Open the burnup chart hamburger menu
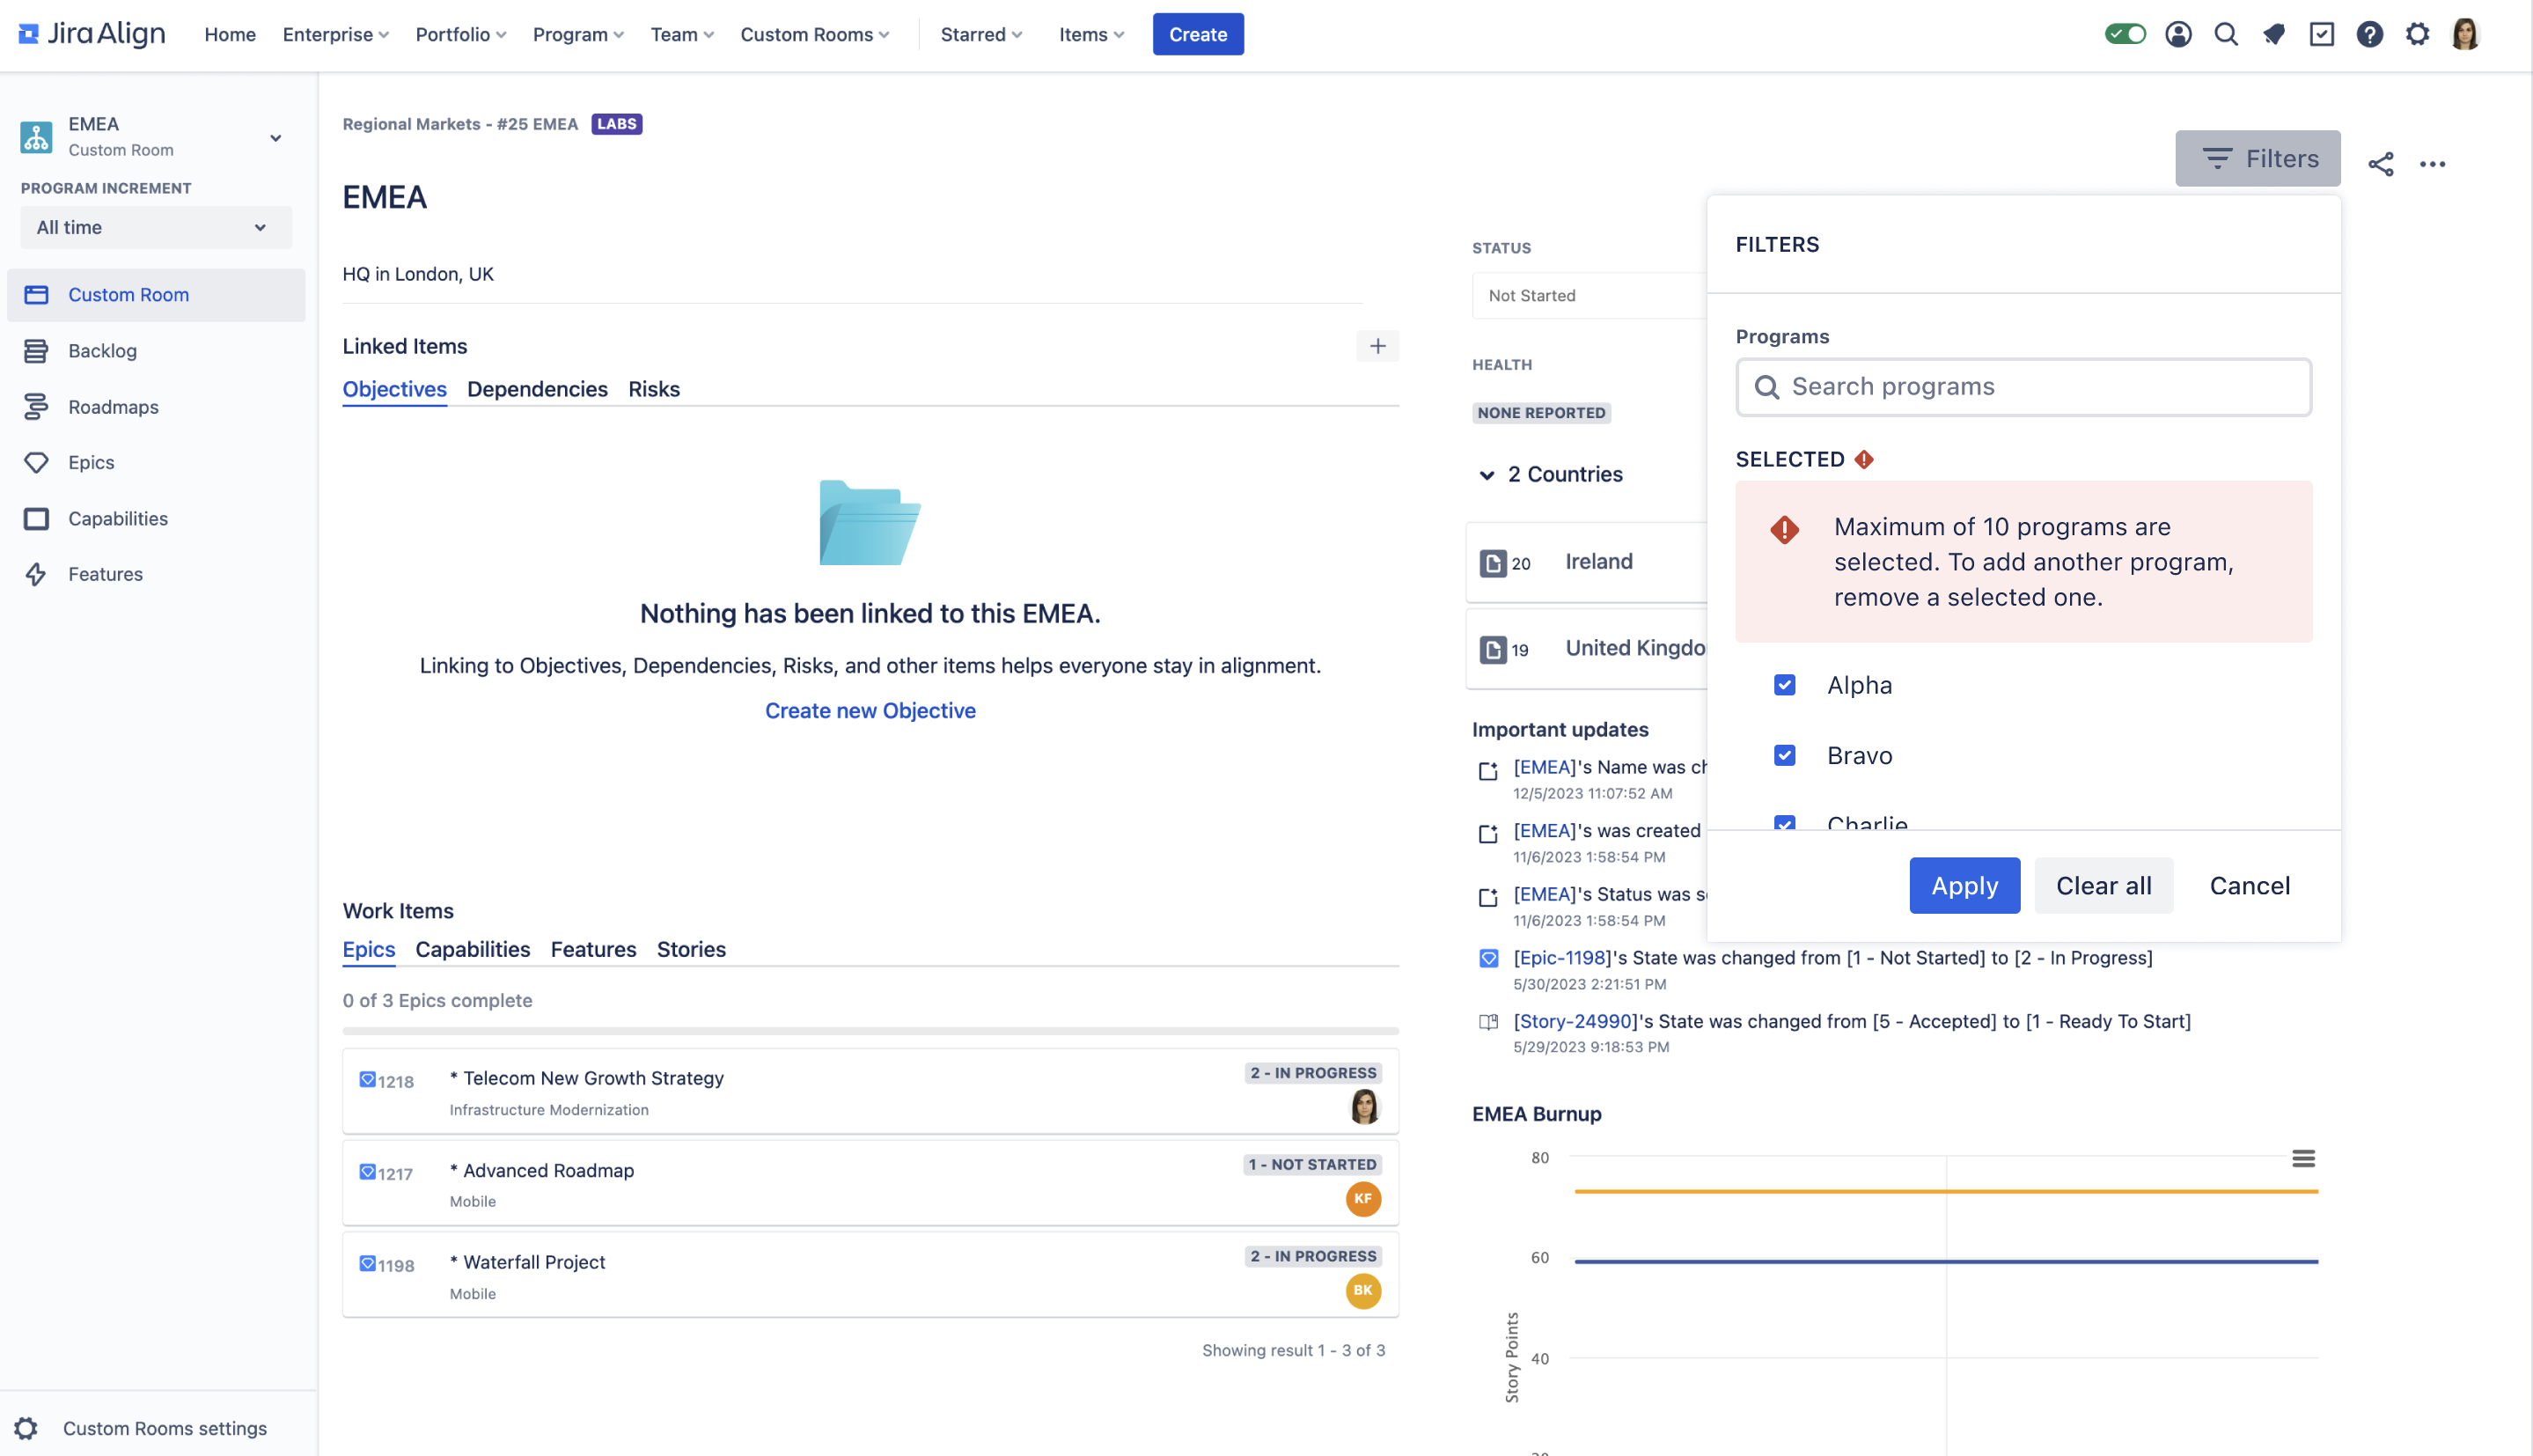 pyautogui.click(x=2303, y=1158)
